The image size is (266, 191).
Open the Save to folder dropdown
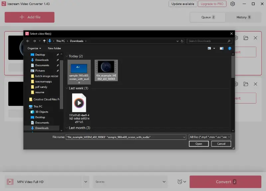[x=130, y=182]
